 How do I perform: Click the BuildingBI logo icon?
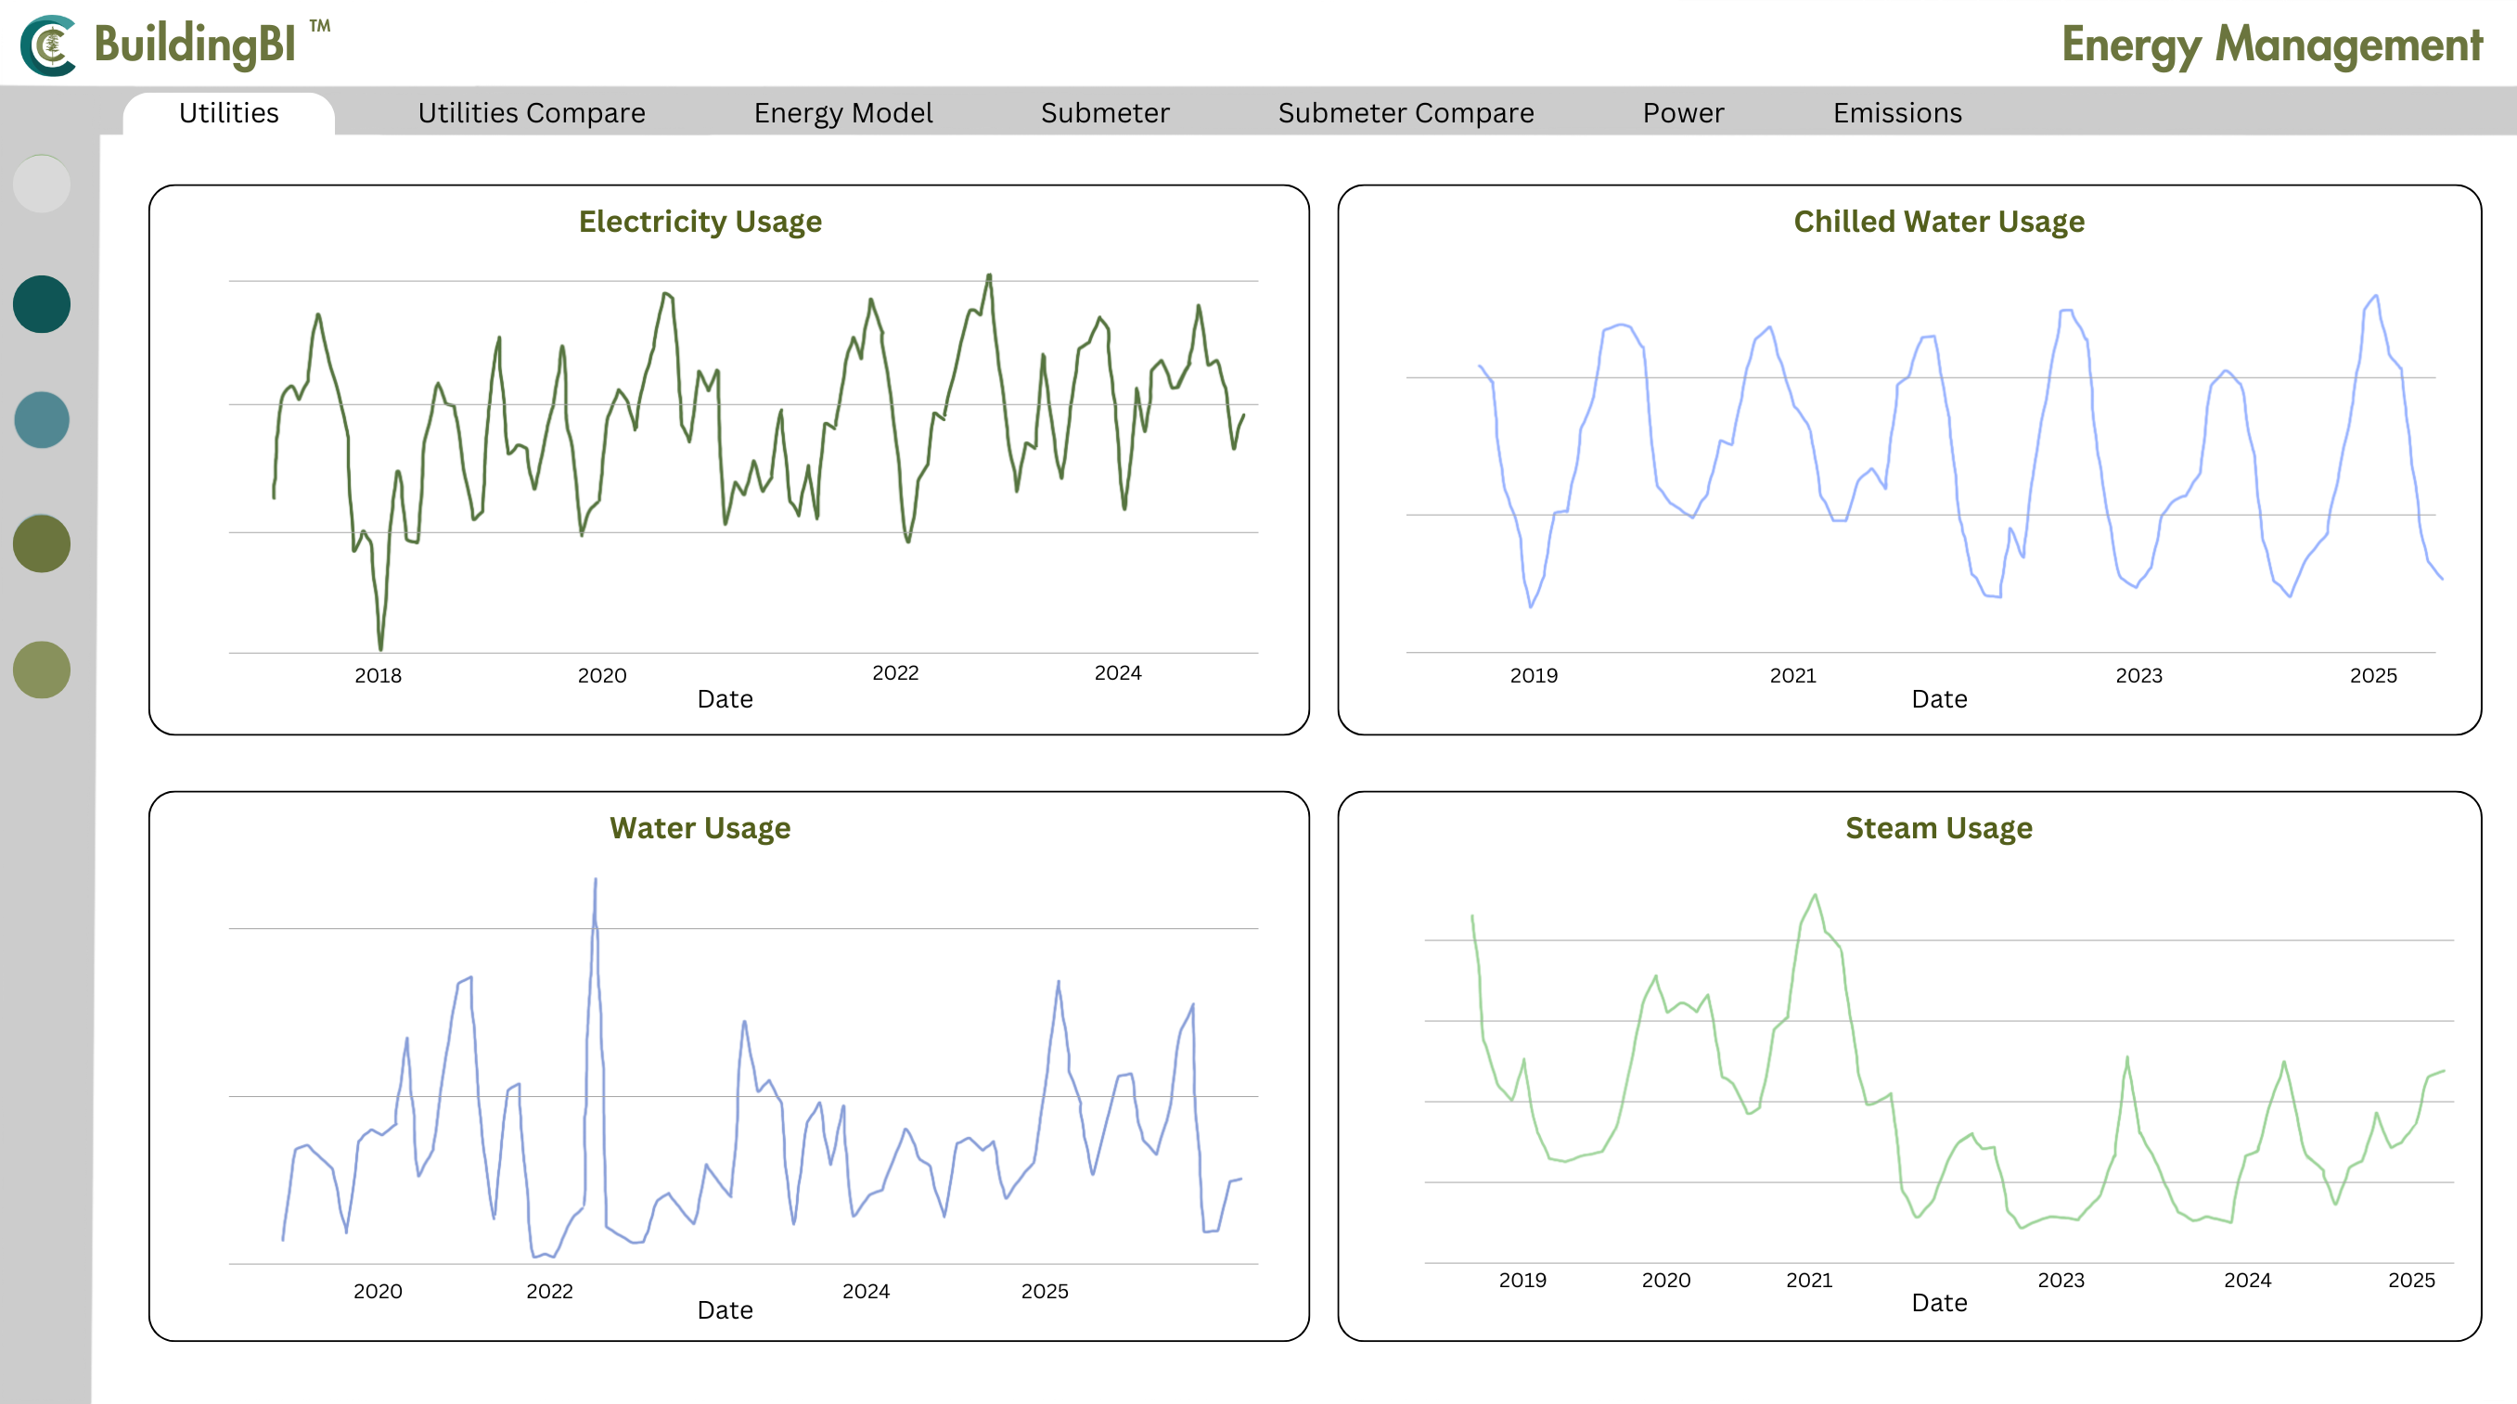click(49, 45)
